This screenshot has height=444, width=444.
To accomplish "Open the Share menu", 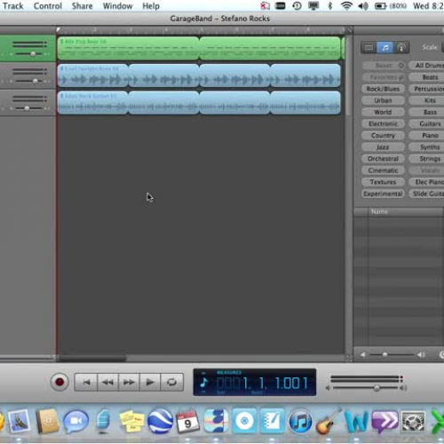I will [x=82, y=6].
